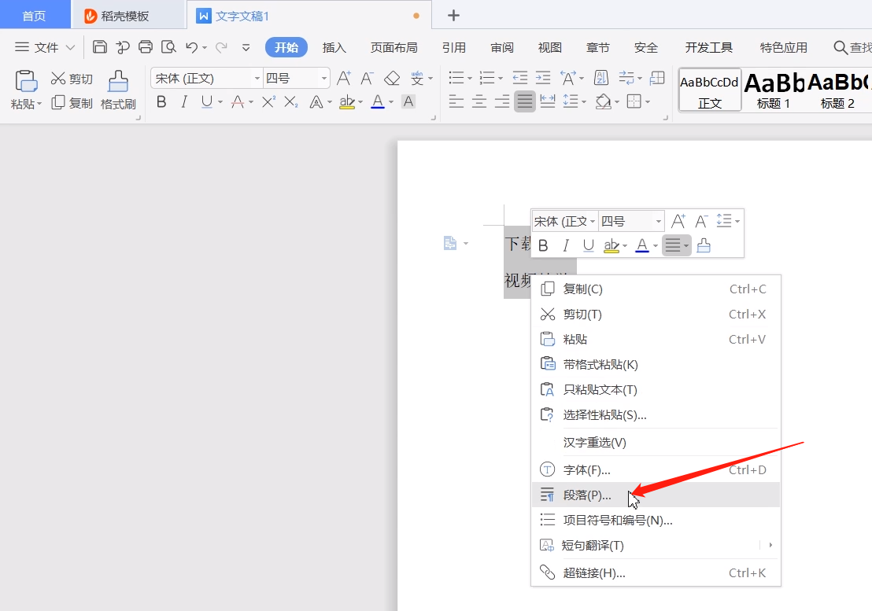Click the Print icon in quick toolbar
This screenshot has height=611, width=872.
click(146, 47)
